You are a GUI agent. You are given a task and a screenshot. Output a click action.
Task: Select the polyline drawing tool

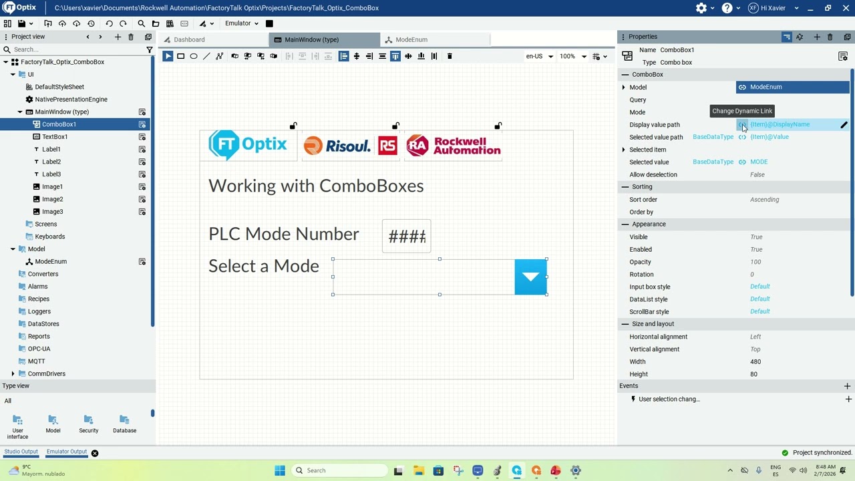click(219, 56)
